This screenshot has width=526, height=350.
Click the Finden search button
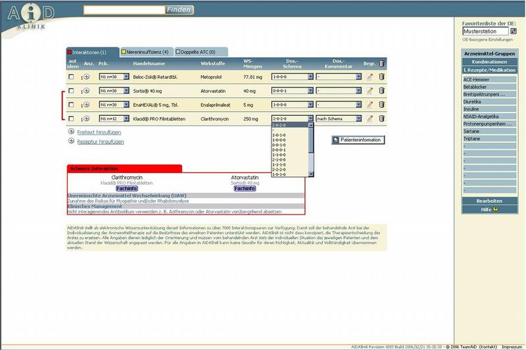click(x=179, y=10)
